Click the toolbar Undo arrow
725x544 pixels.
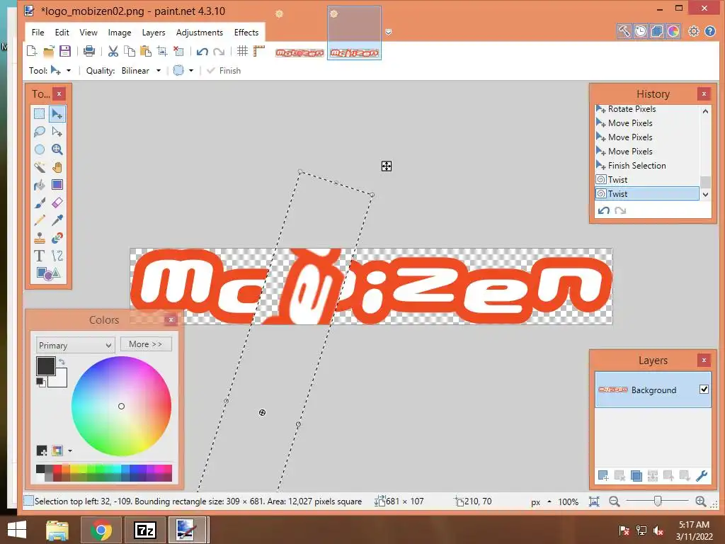(202, 51)
